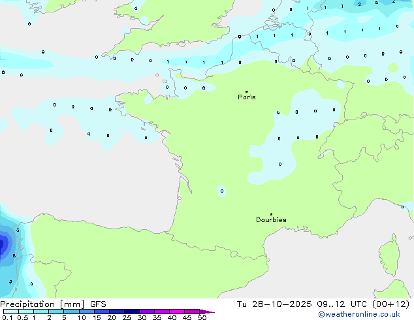414x320 pixels.
Task: Click the legend value '25'
Action: pyautogui.click(x=127, y=317)
